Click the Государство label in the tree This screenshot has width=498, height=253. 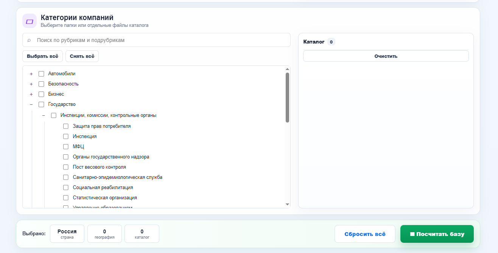62,104
